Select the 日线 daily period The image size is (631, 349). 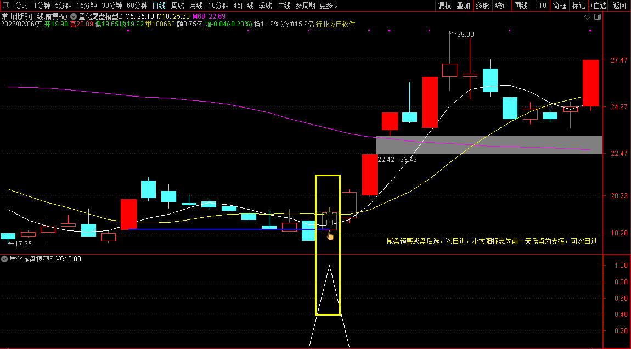tap(159, 5)
